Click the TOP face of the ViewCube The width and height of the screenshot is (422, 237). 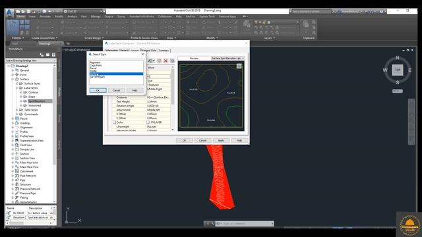click(398, 70)
